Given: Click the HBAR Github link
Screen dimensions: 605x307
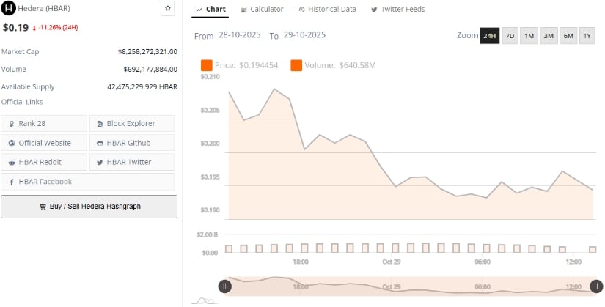Looking at the screenshot, I should [x=131, y=143].
